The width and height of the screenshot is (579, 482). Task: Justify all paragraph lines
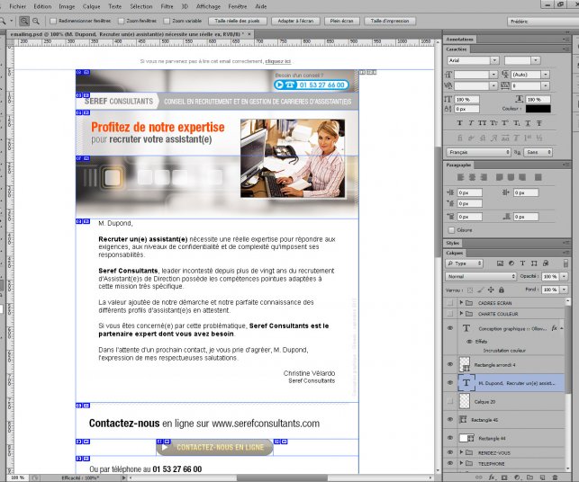pyautogui.click(x=538, y=177)
